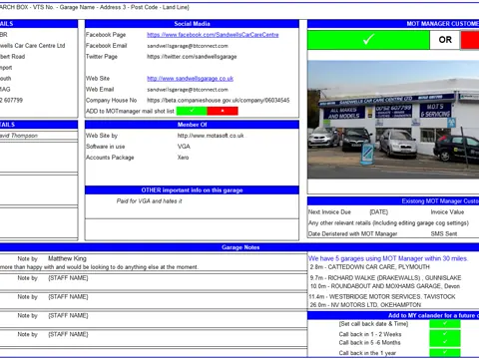This screenshot has width=479, height=359.
Task: Select the VGA Software in use value
Action: (x=184, y=147)
